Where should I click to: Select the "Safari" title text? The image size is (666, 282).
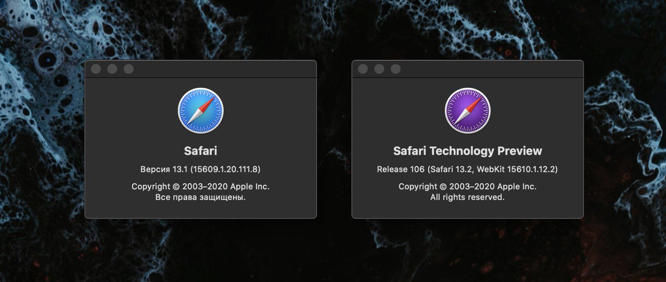tap(200, 151)
